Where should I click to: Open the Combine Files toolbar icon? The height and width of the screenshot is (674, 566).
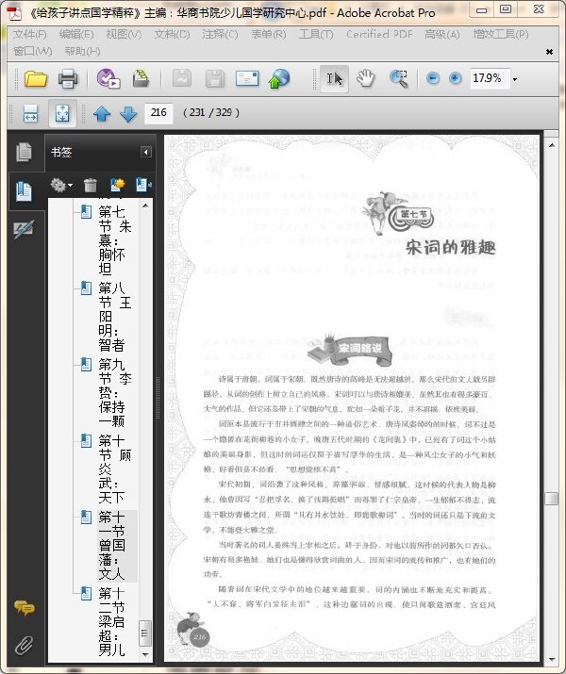pyautogui.click(x=141, y=78)
